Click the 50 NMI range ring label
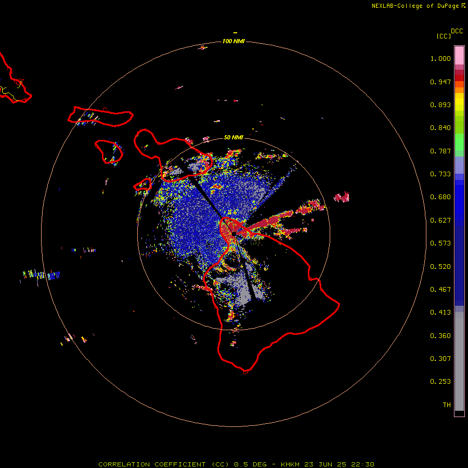The width and height of the screenshot is (468, 468). coord(233,137)
